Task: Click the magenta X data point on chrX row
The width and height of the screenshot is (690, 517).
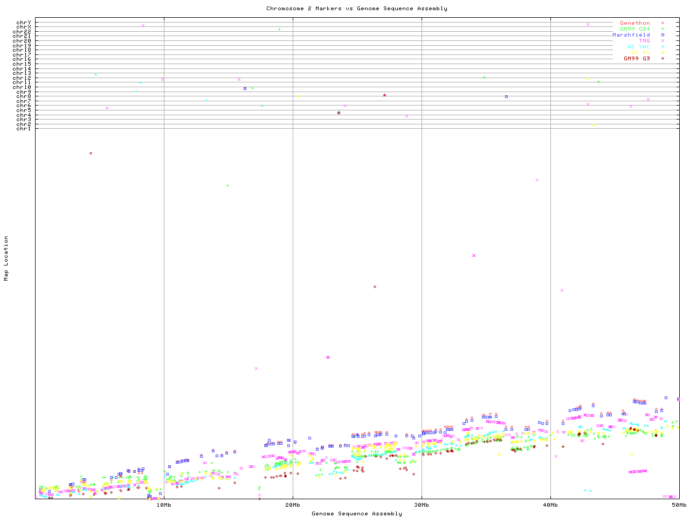Action: 143,25
